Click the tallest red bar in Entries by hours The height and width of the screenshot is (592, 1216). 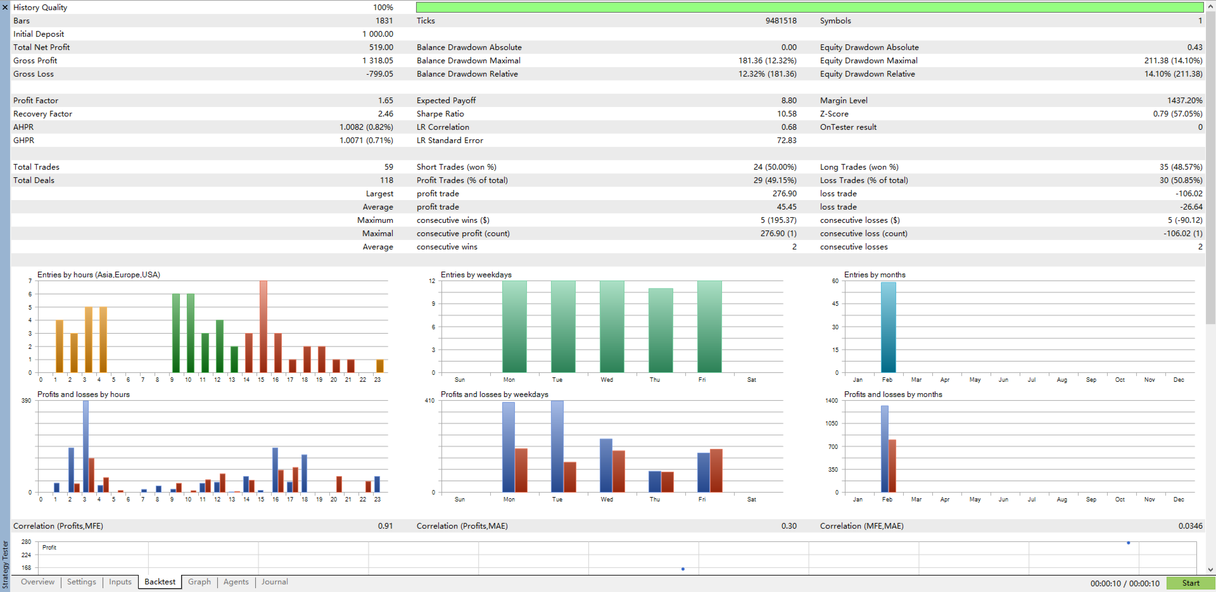point(263,327)
